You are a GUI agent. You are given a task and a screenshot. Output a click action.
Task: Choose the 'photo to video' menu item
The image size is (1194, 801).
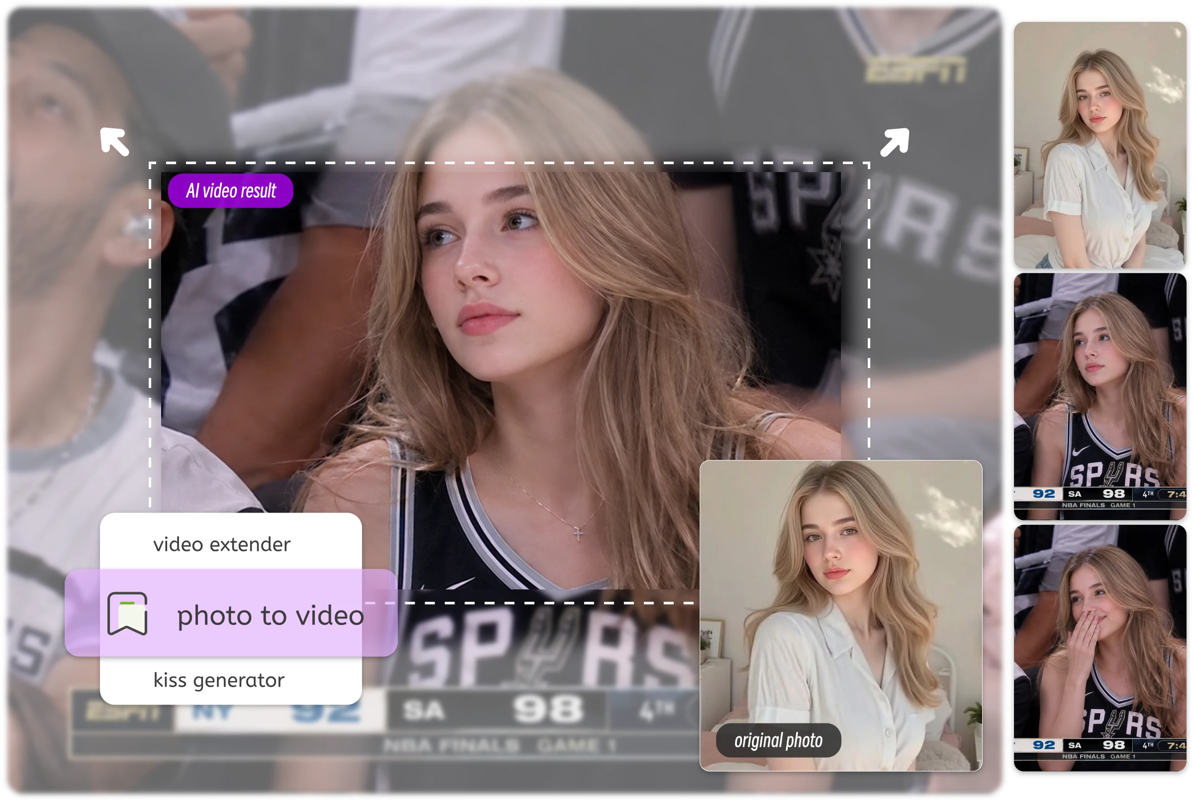point(231,614)
